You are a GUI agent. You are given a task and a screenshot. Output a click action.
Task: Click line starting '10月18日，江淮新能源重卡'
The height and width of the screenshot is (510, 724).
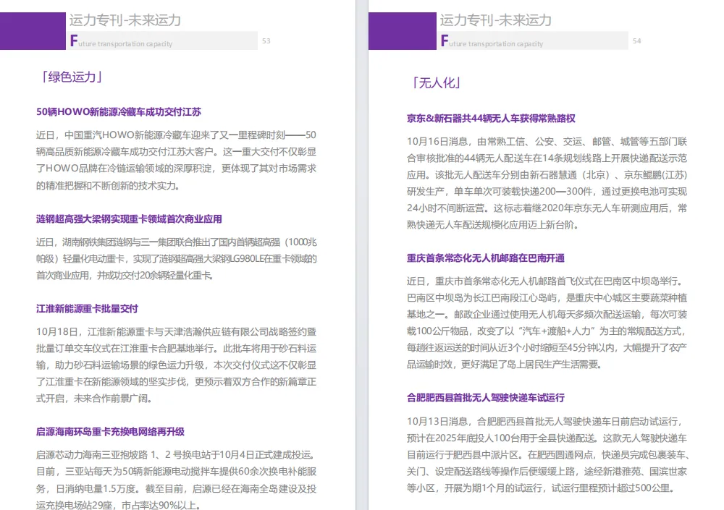(177, 332)
